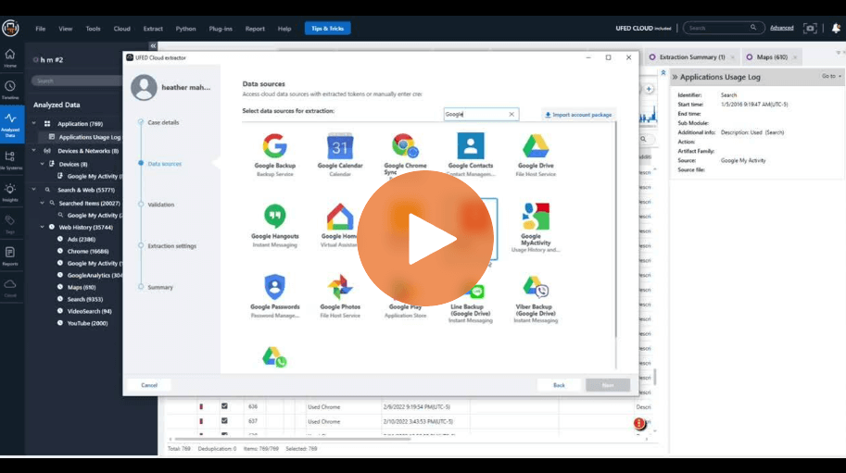Open the View menu

point(65,29)
